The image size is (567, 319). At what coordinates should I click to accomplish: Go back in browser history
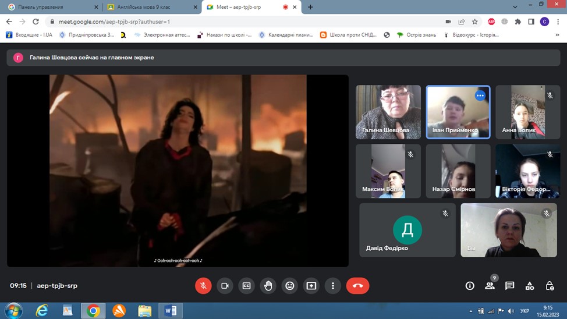point(9,22)
